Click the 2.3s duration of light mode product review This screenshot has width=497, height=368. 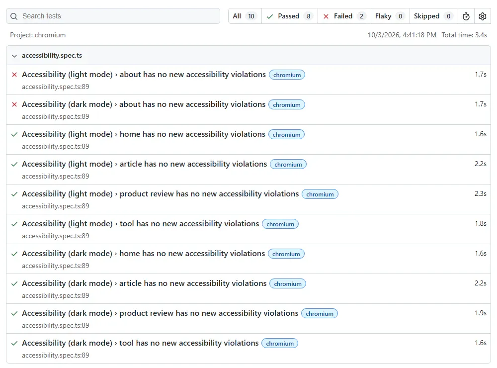click(x=481, y=193)
